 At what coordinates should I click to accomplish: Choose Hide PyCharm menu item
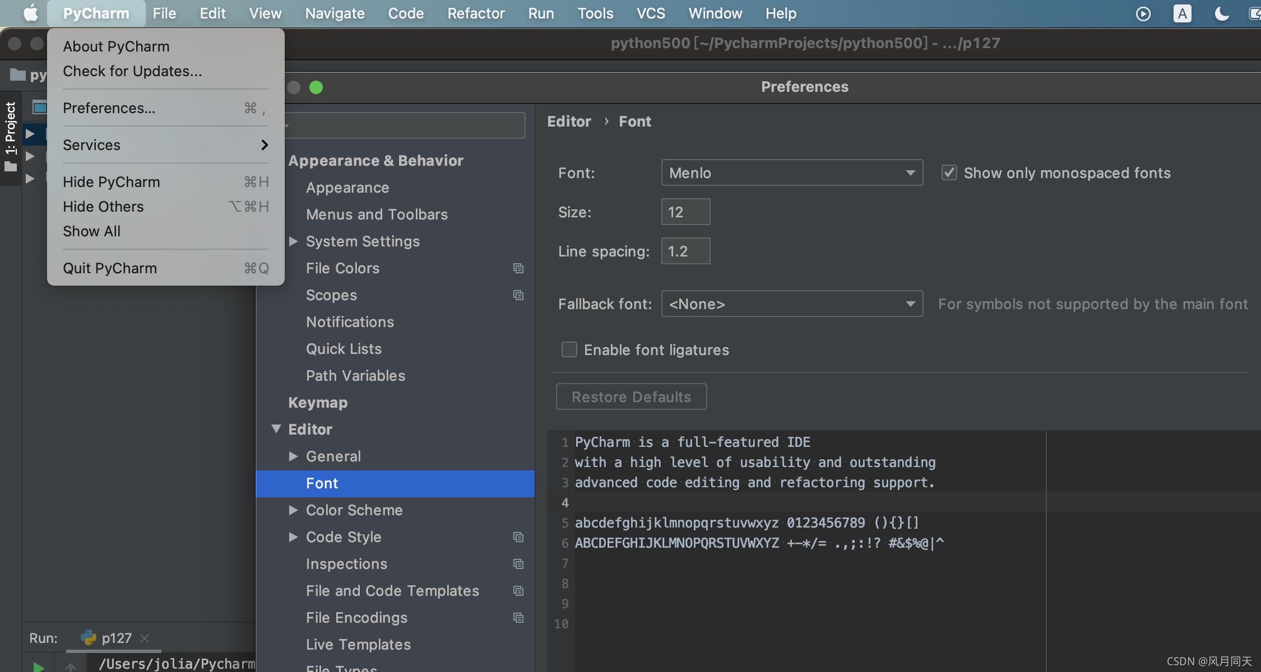166,182
